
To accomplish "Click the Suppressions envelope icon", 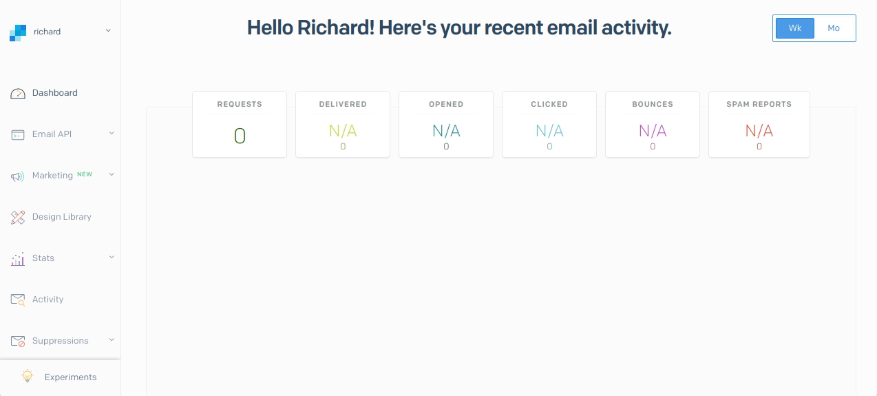I will (x=18, y=341).
